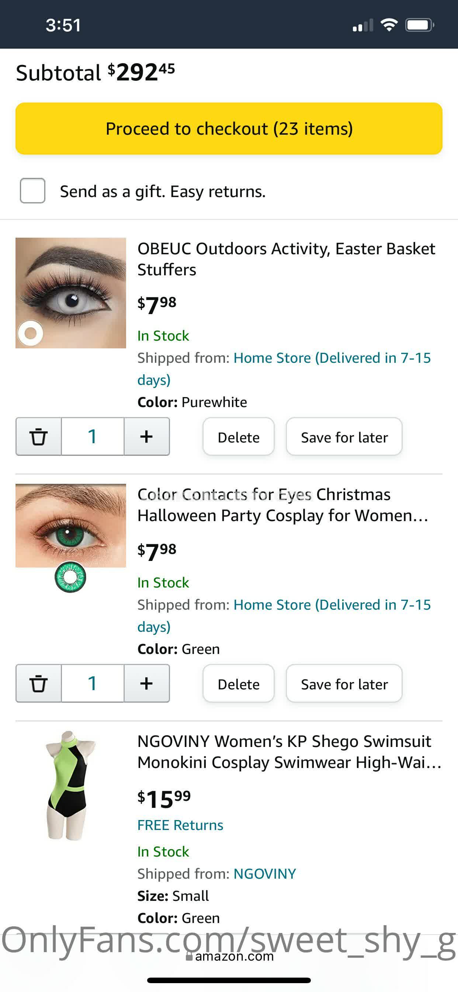Image resolution: width=458 pixels, height=992 pixels.
Task: Open the NGOVINY seller link
Action: coord(265,874)
